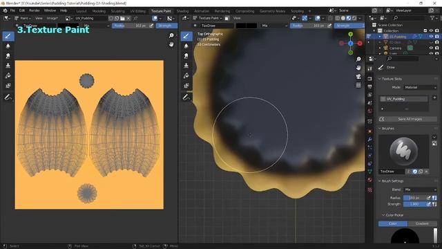The height and width of the screenshot is (249, 442).
Task: Click the Save All Images button
Action: tap(407, 119)
